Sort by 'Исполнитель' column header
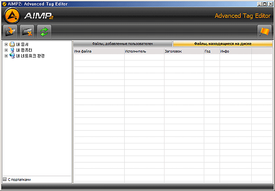Viewport: 275px width, 191px height. [x=144, y=51]
